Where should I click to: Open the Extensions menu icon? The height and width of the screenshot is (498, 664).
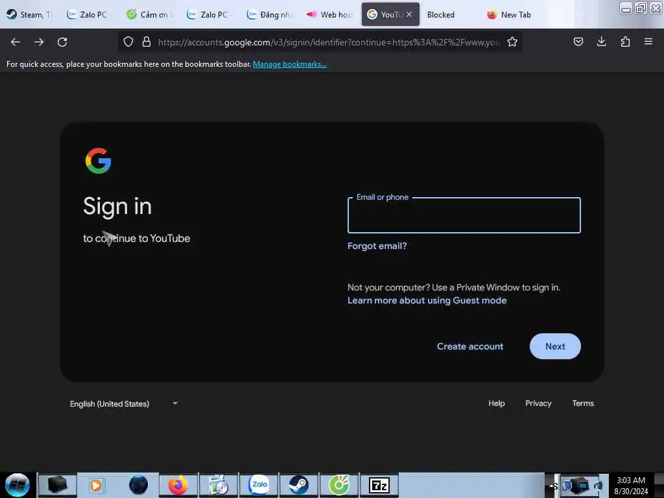click(x=625, y=41)
